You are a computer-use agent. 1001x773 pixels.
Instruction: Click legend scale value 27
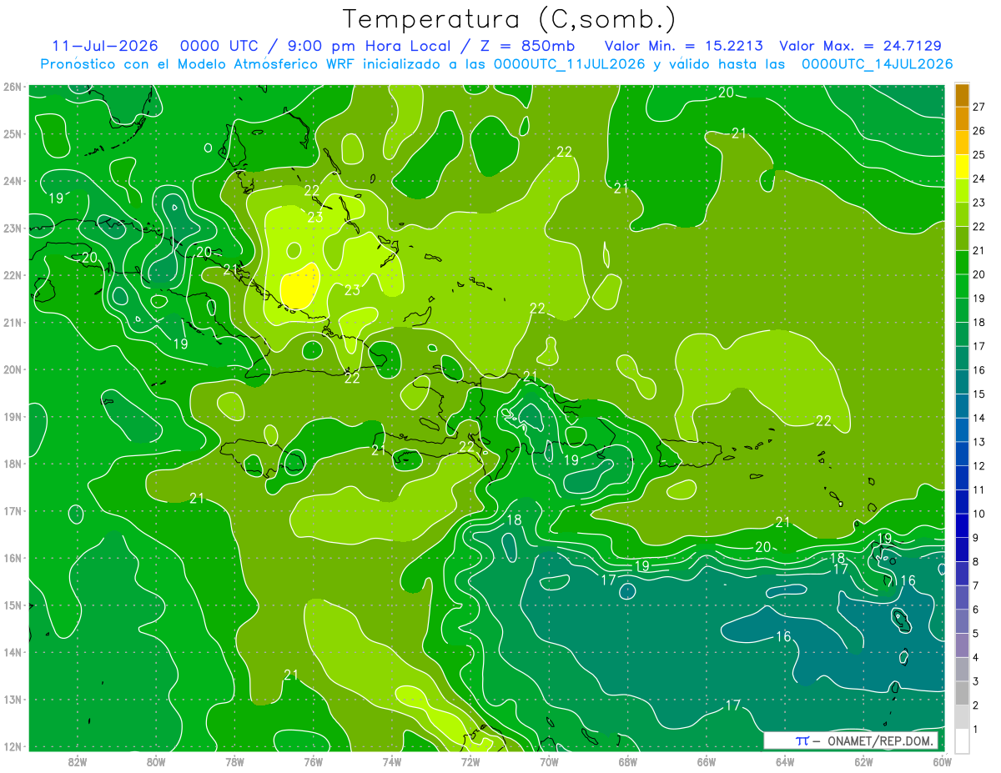(x=979, y=107)
